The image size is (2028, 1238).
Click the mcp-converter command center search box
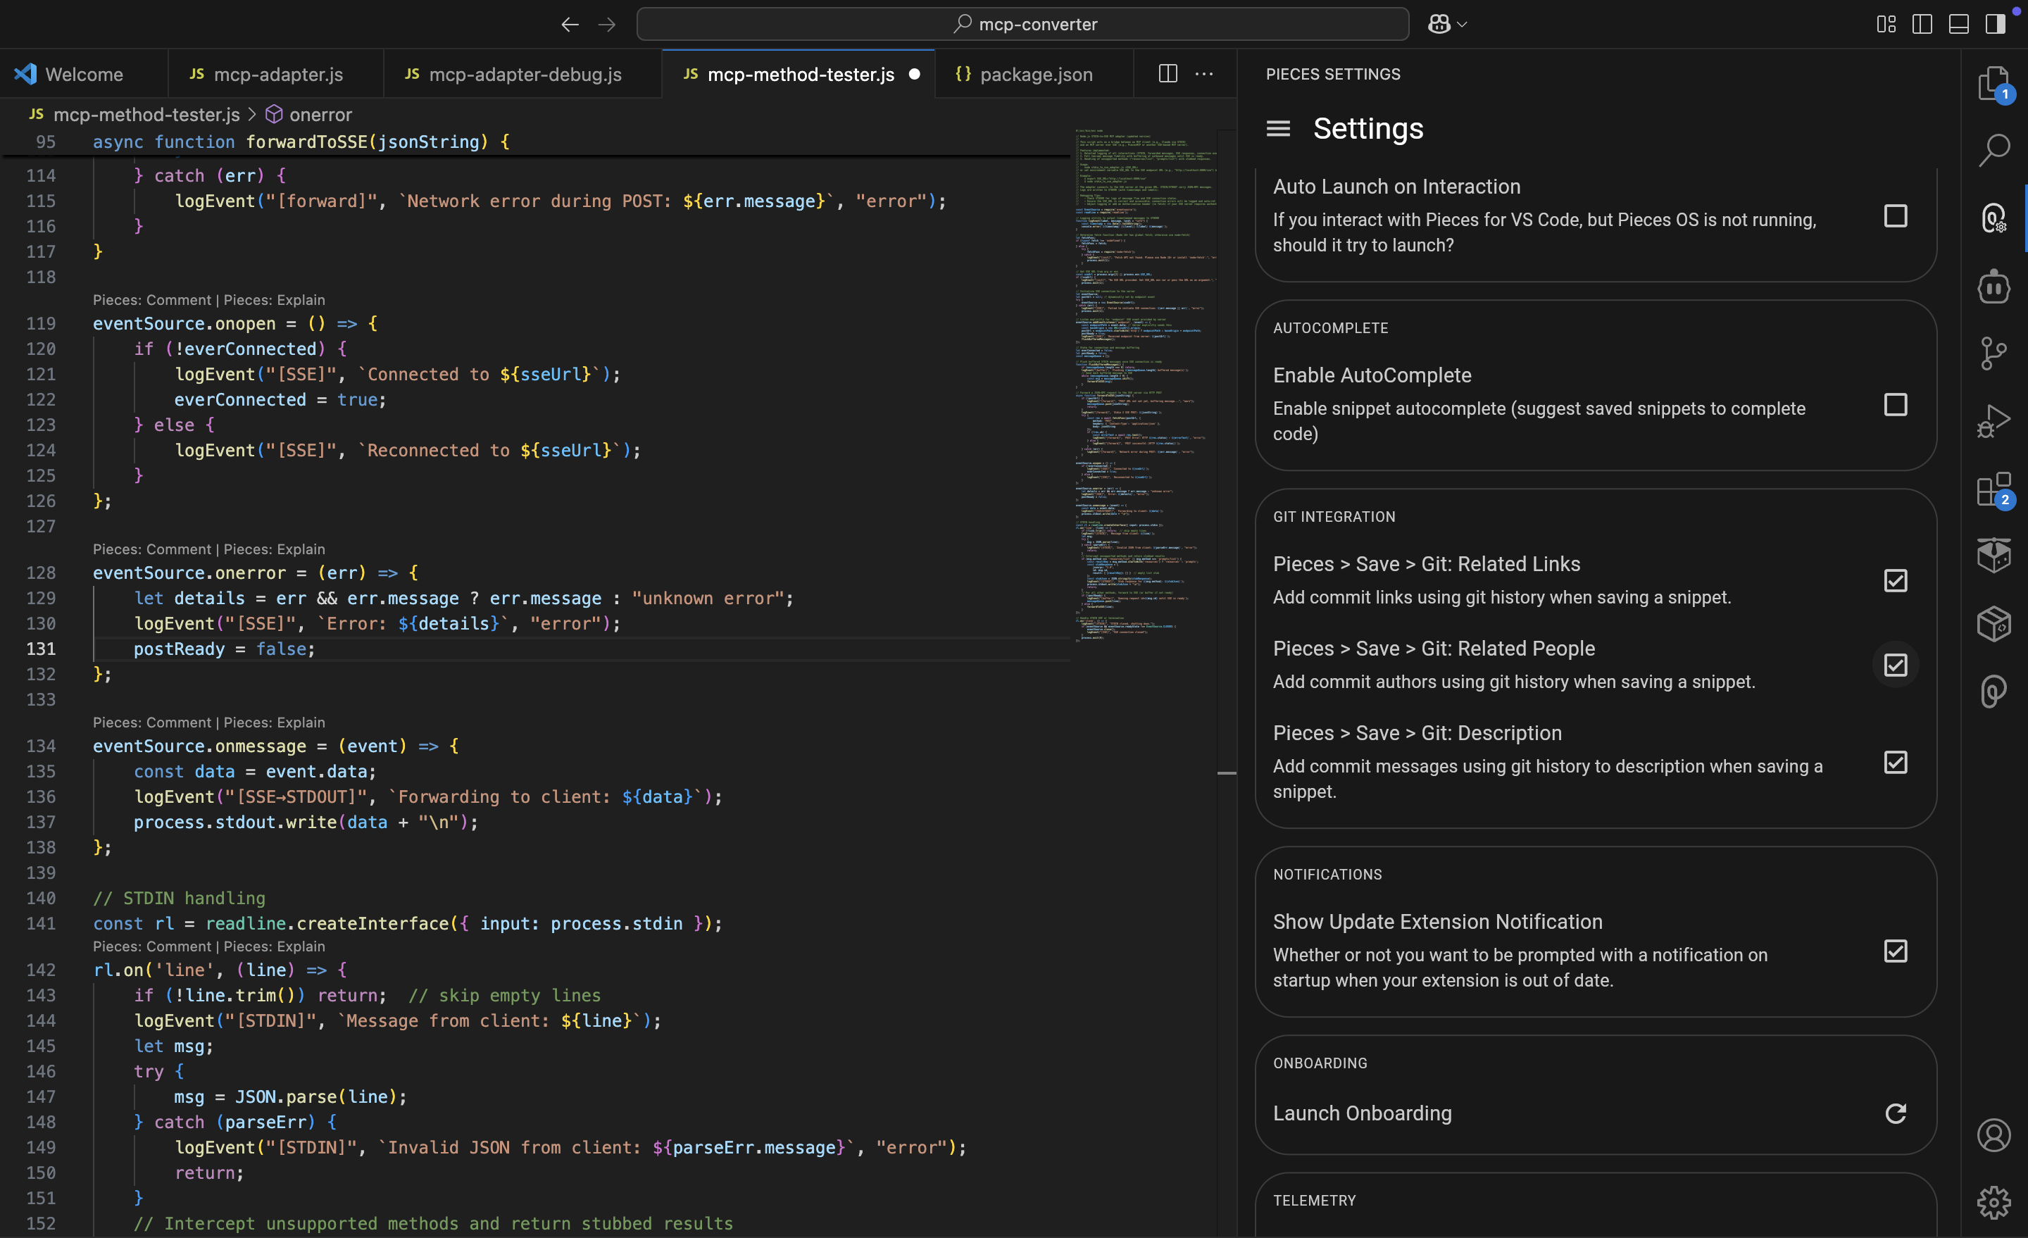point(1022,25)
